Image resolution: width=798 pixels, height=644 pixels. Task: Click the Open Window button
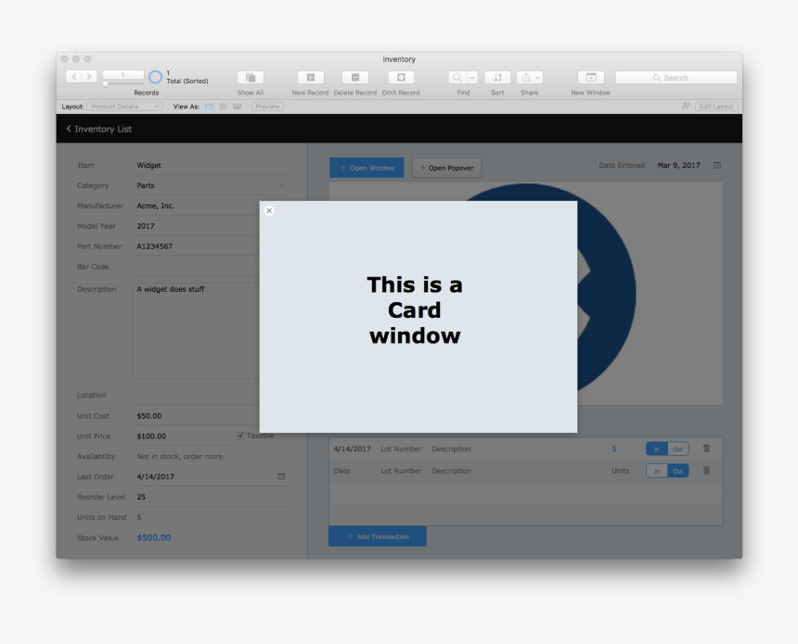367,168
